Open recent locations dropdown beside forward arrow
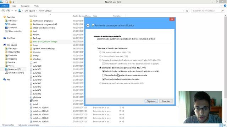Screen dimensions: 227x127 (x=12, y=11)
